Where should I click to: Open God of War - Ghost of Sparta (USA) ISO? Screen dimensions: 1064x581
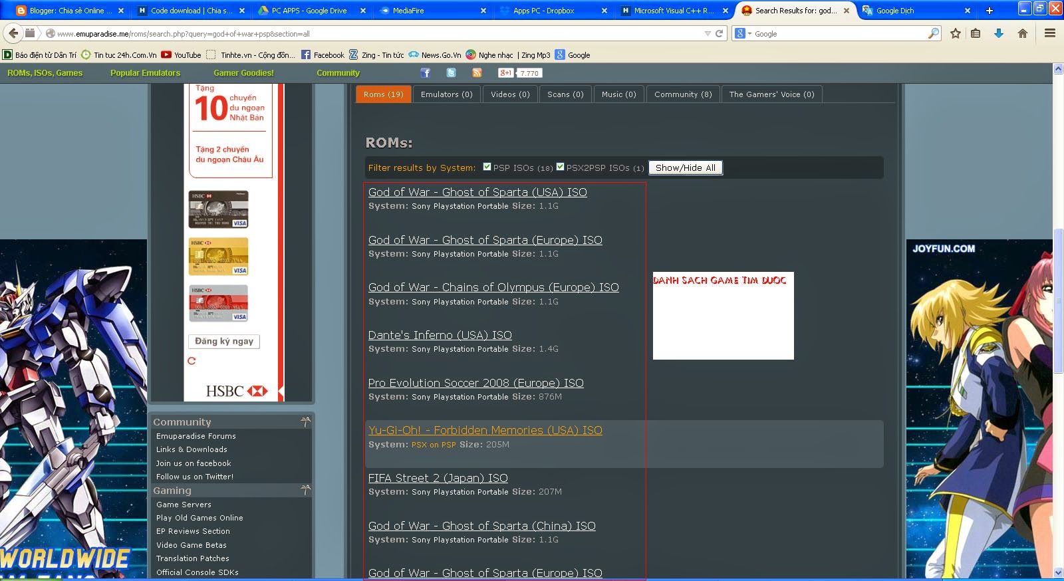tap(477, 192)
